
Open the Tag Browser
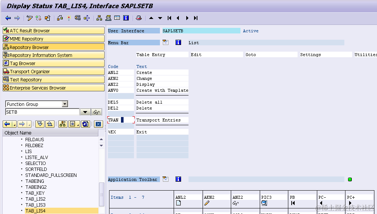click(53, 63)
